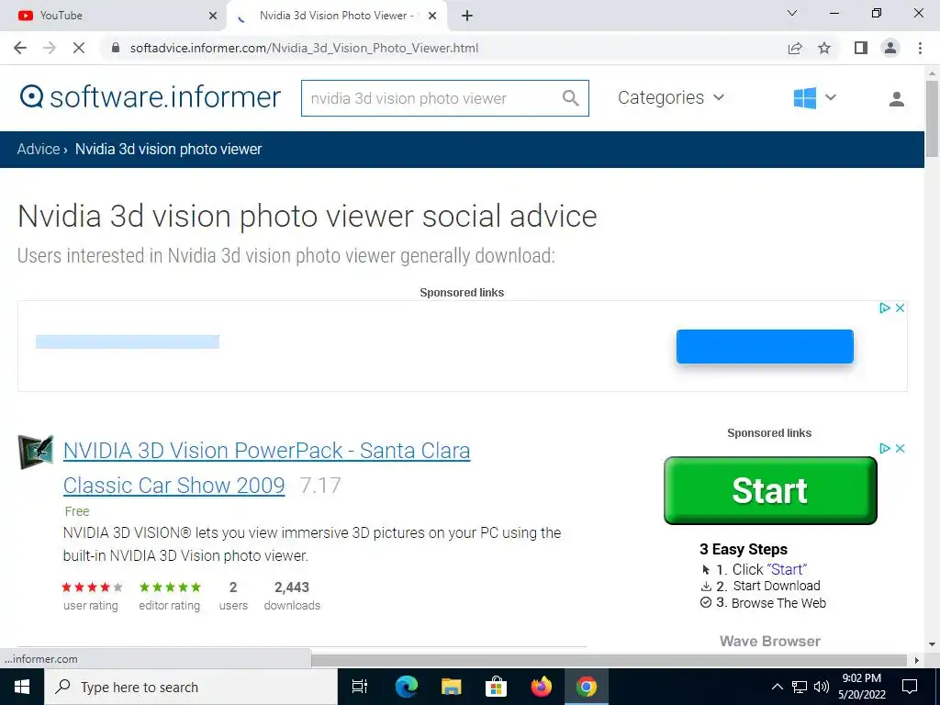Click the horizontal scrollbar at page bottom
Screen dimensions: 940x705
click(x=610, y=660)
